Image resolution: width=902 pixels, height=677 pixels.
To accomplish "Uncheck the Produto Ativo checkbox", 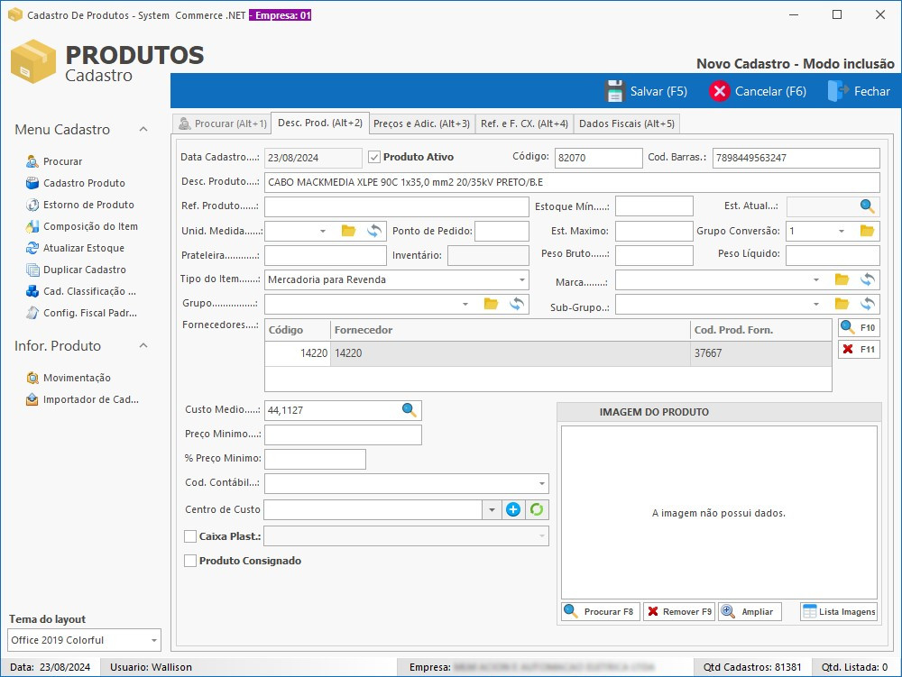I will click(x=375, y=158).
